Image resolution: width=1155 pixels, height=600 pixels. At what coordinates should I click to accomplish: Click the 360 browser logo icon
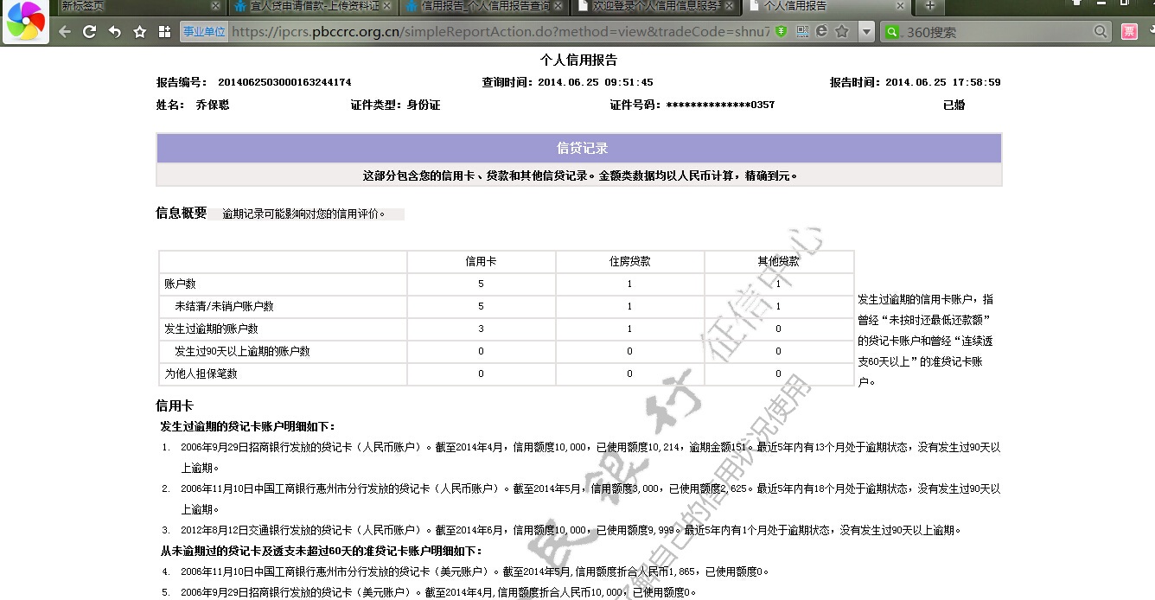click(26, 22)
